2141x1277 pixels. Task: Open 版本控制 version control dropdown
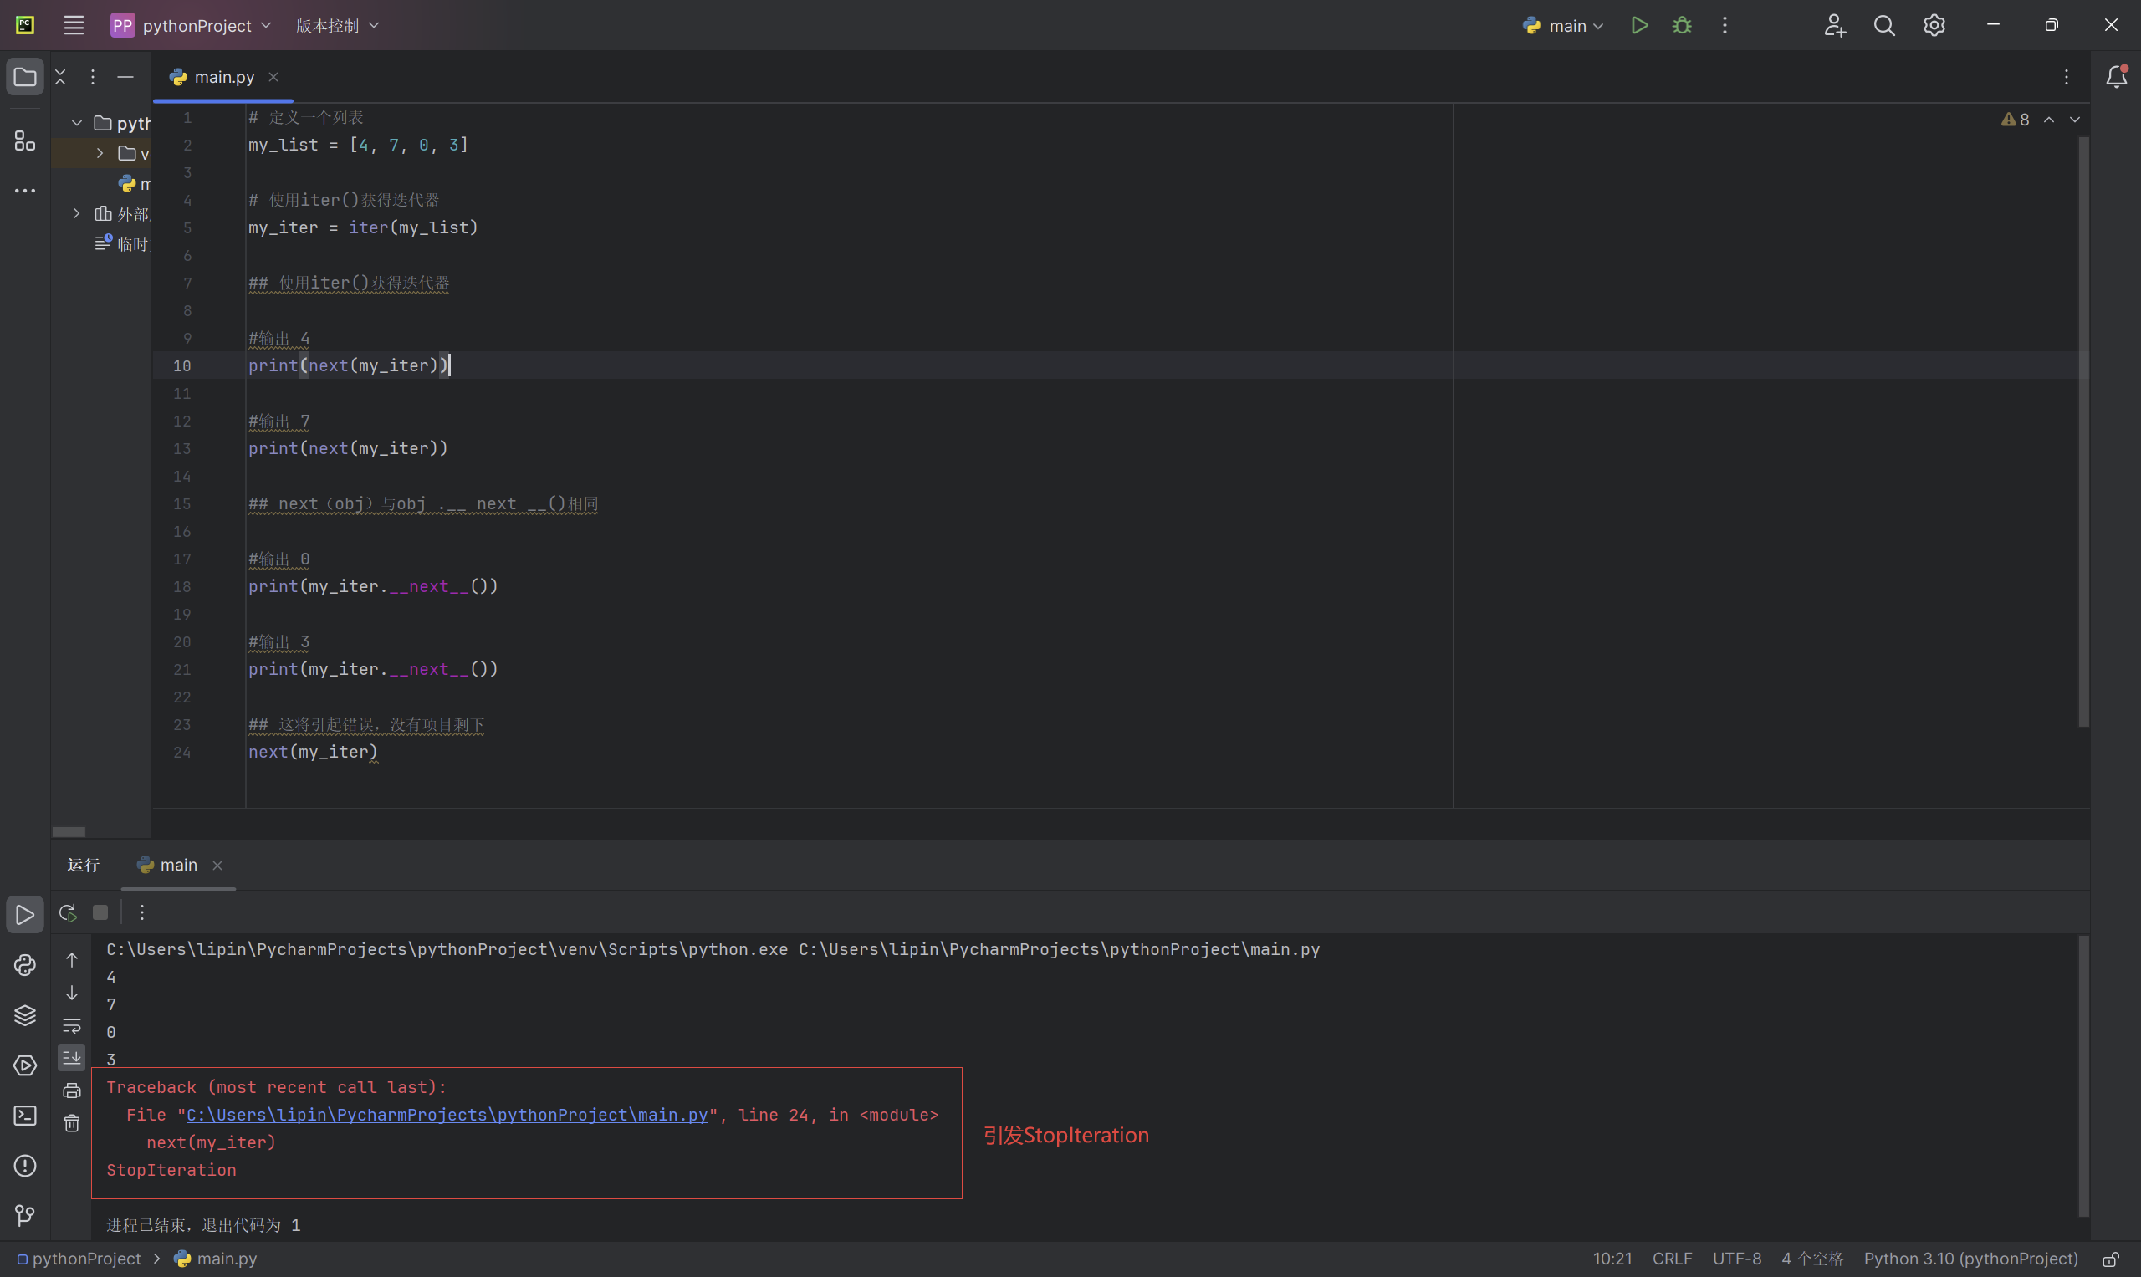[x=337, y=26]
